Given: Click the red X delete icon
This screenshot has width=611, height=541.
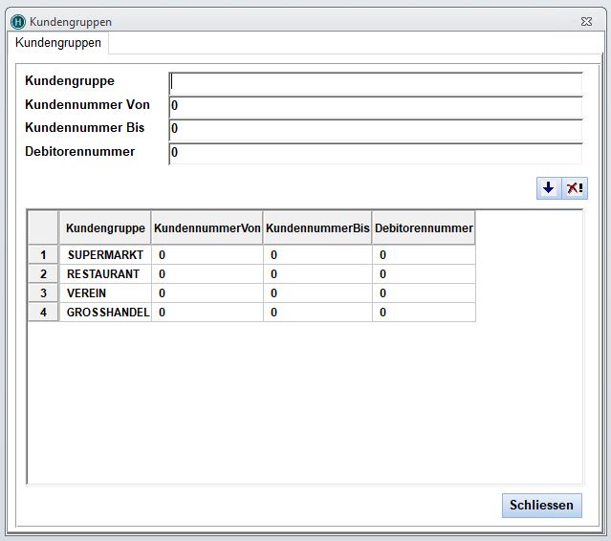Looking at the screenshot, I should (x=575, y=188).
